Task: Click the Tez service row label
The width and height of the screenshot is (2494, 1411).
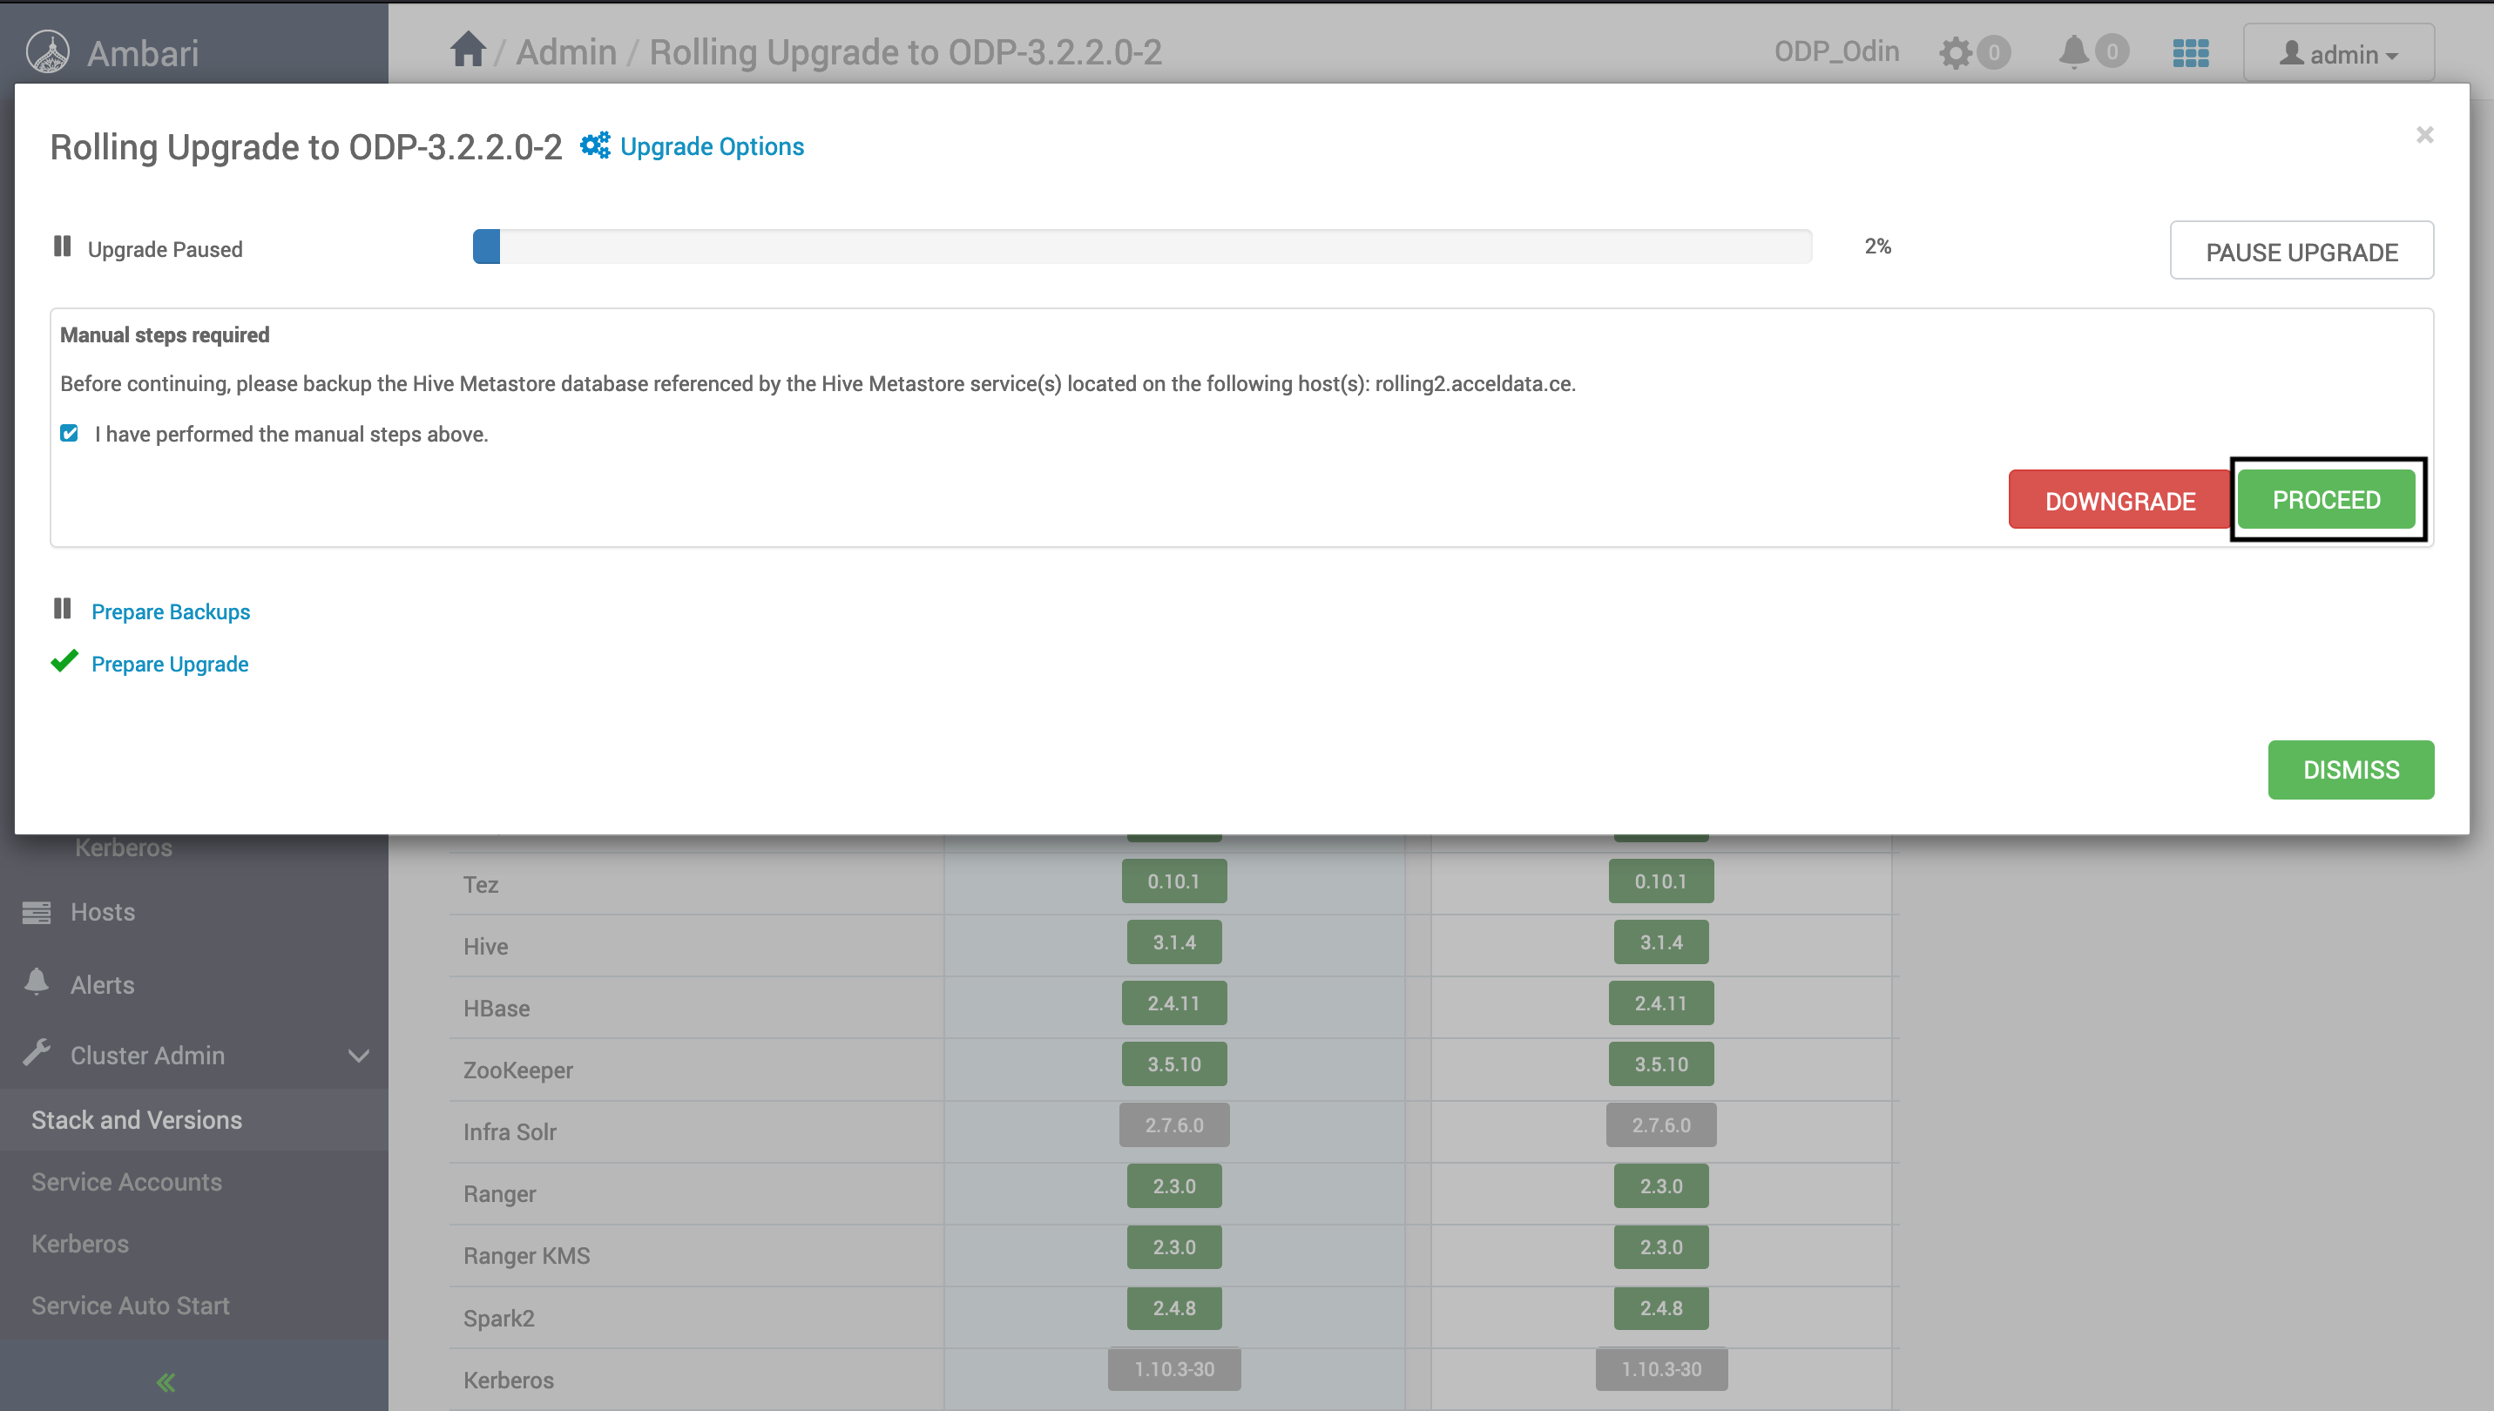Action: pos(481,884)
